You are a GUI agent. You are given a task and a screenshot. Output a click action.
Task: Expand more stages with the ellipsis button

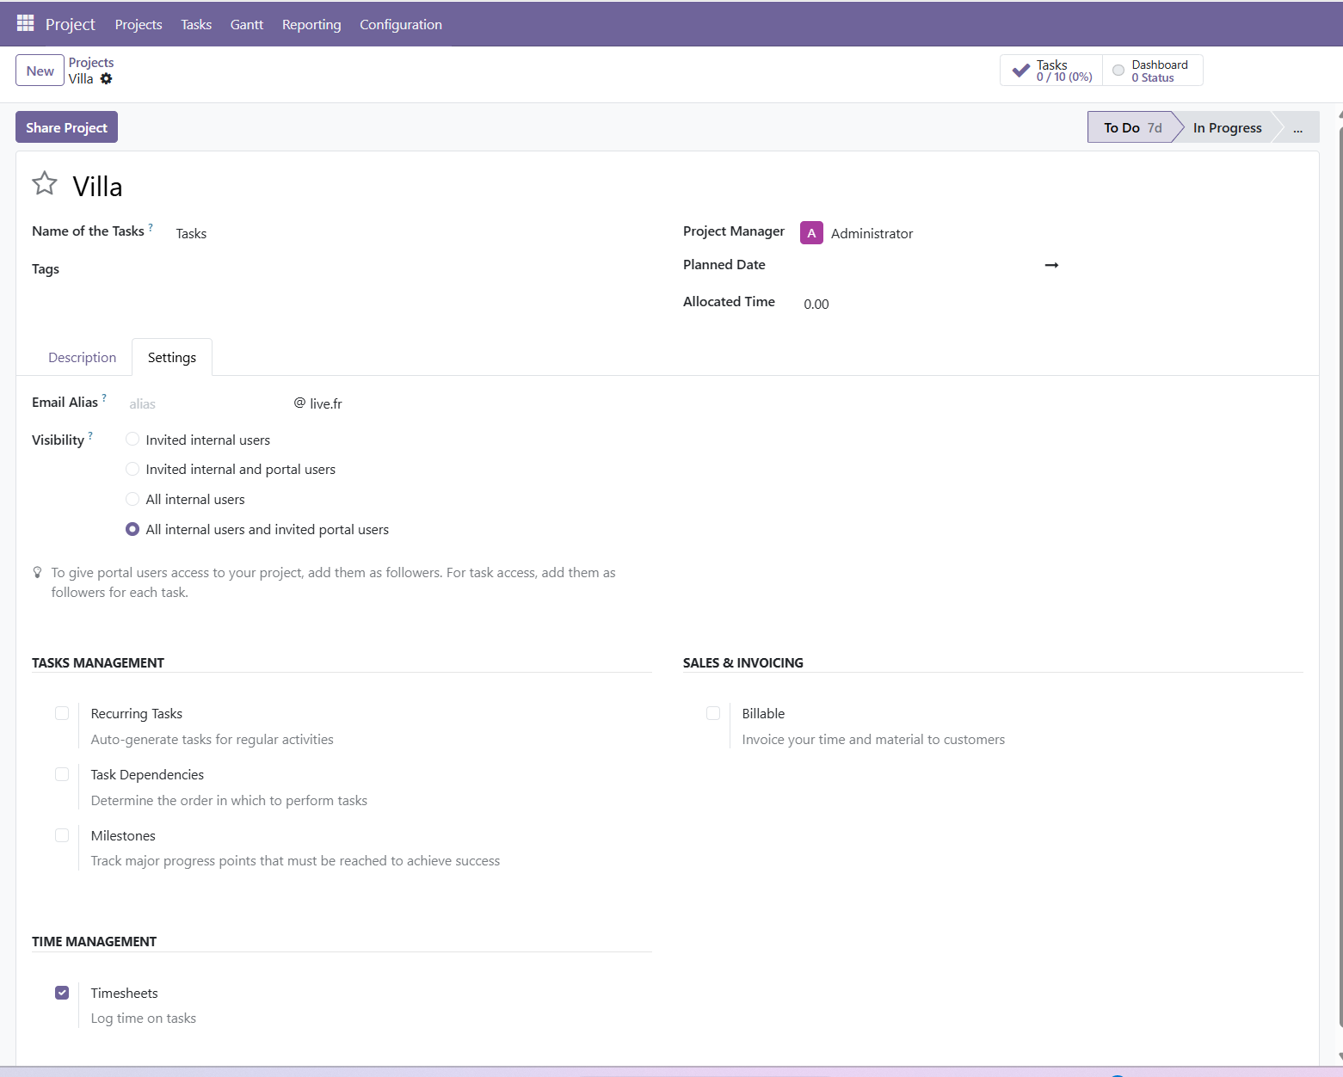pyautogui.click(x=1297, y=128)
